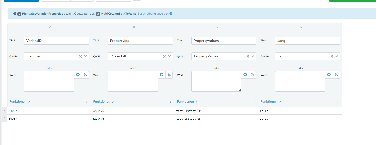Expand Funktionen in column A
The height and width of the screenshot is (145, 376).
tap(20, 102)
